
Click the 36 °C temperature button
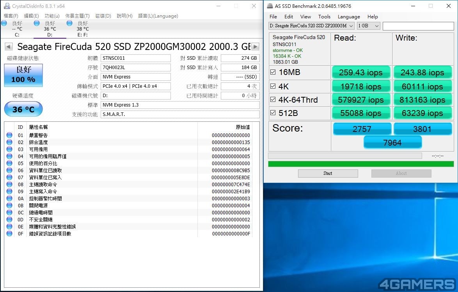tap(23, 109)
